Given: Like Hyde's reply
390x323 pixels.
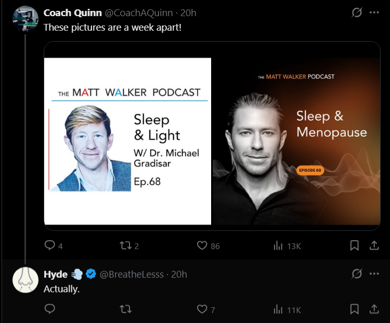Looking at the screenshot, I should pyautogui.click(x=202, y=309).
